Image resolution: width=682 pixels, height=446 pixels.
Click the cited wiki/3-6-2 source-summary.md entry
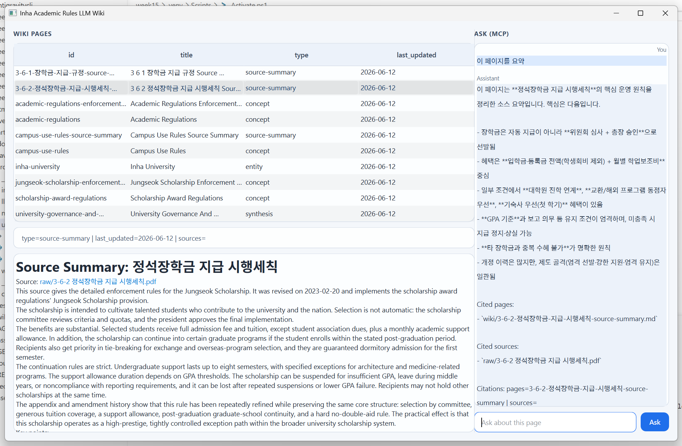567,319
